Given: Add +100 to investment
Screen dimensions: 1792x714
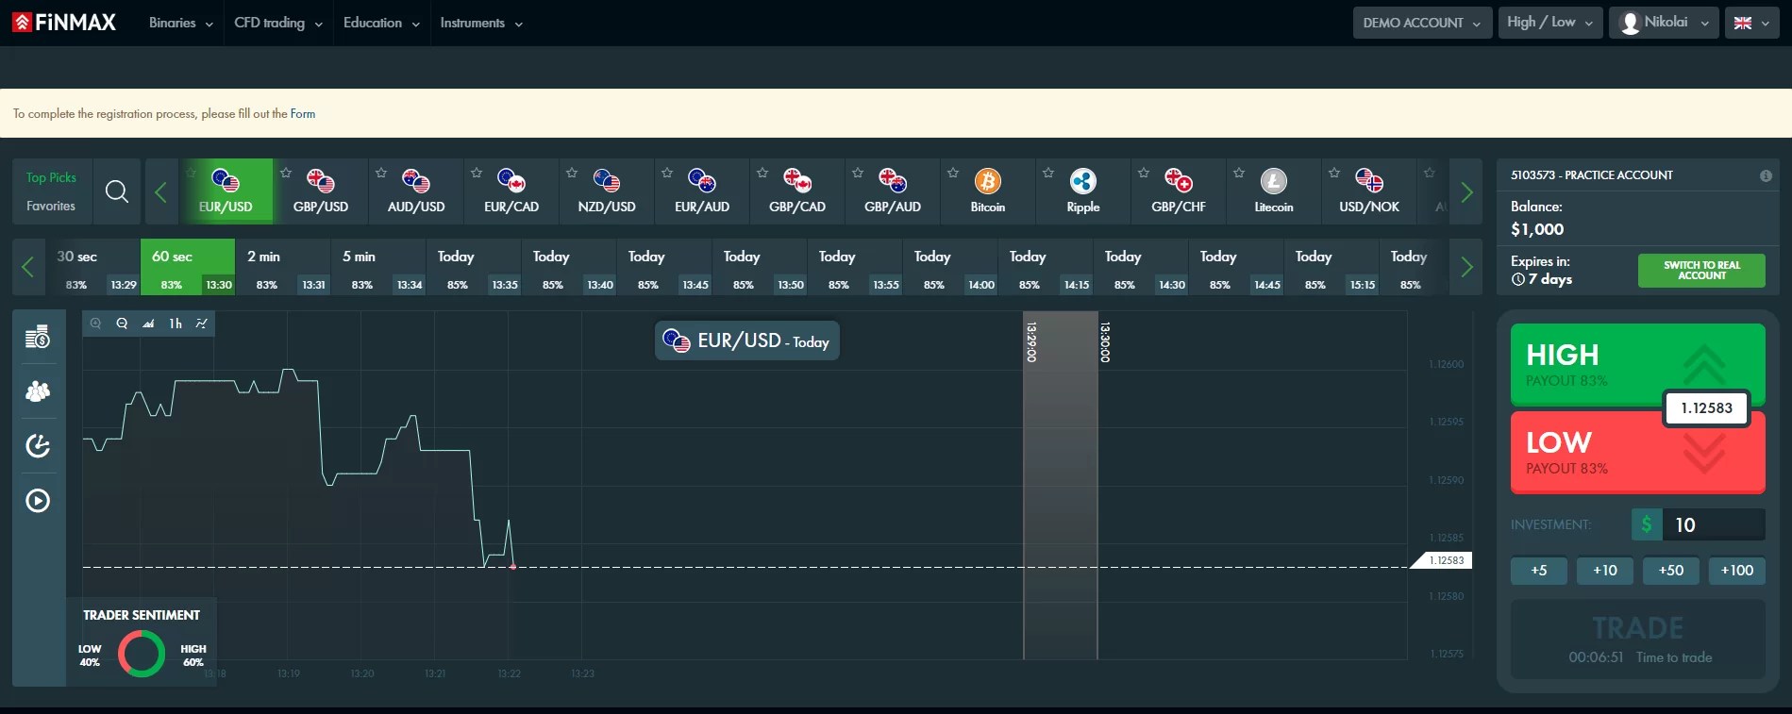Looking at the screenshot, I should coord(1737,571).
